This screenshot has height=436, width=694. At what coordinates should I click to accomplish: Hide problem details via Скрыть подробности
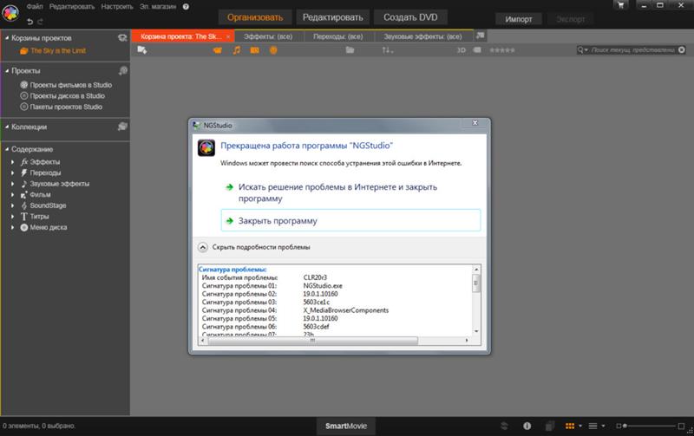pyautogui.click(x=254, y=247)
